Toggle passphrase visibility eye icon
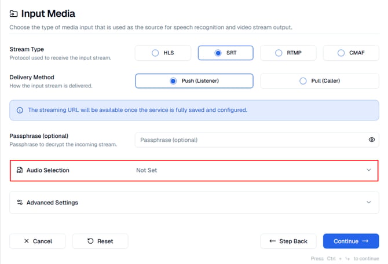388x264 pixels. click(x=371, y=140)
